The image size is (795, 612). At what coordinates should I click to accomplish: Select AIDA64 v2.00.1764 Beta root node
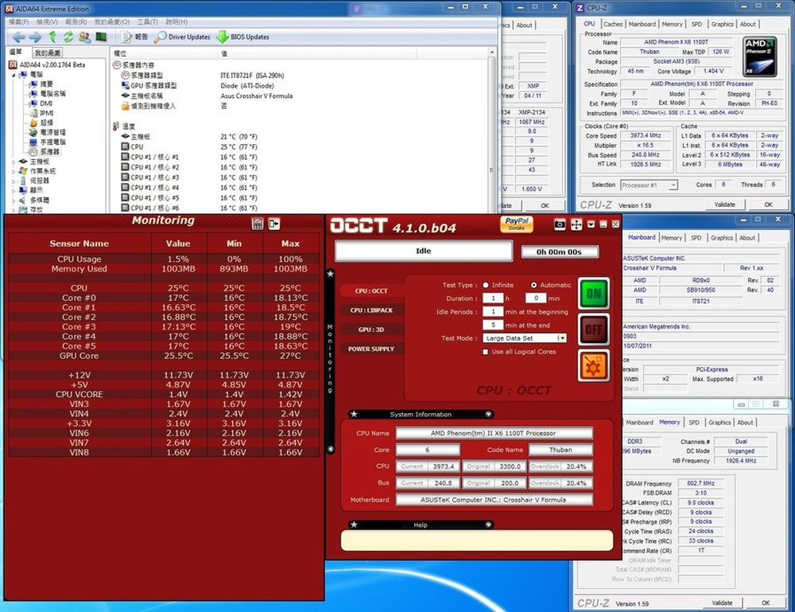(47, 65)
